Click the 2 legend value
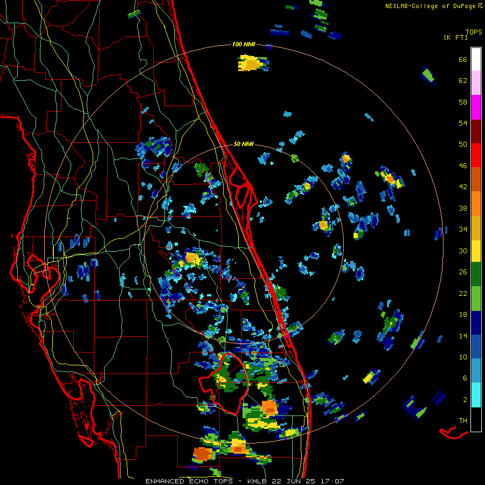The width and height of the screenshot is (485, 485). (465, 400)
